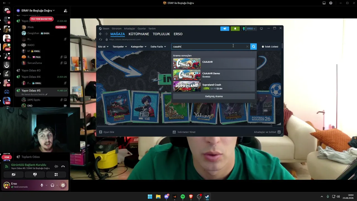The height and width of the screenshot is (201, 357).
Task: Click the Steam store URL address
Action: coord(125,40)
